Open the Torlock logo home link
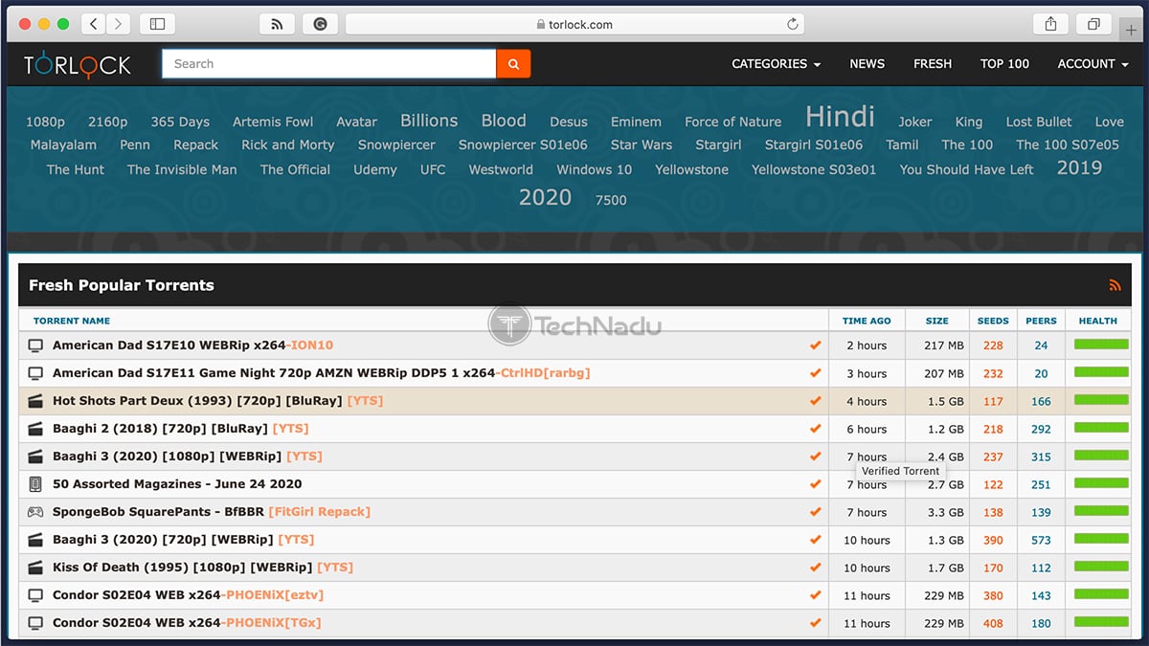The height and width of the screenshot is (646, 1149). point(78,64)
